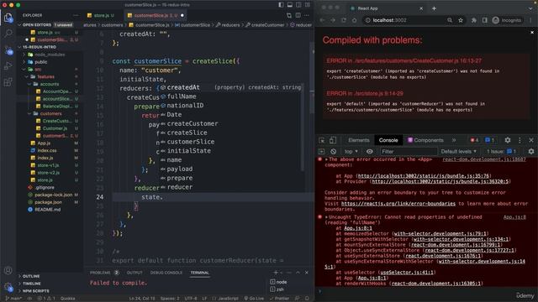538x302 pixels.
Task: Toggle DevTools device toolbar
Action: [333, 140]
